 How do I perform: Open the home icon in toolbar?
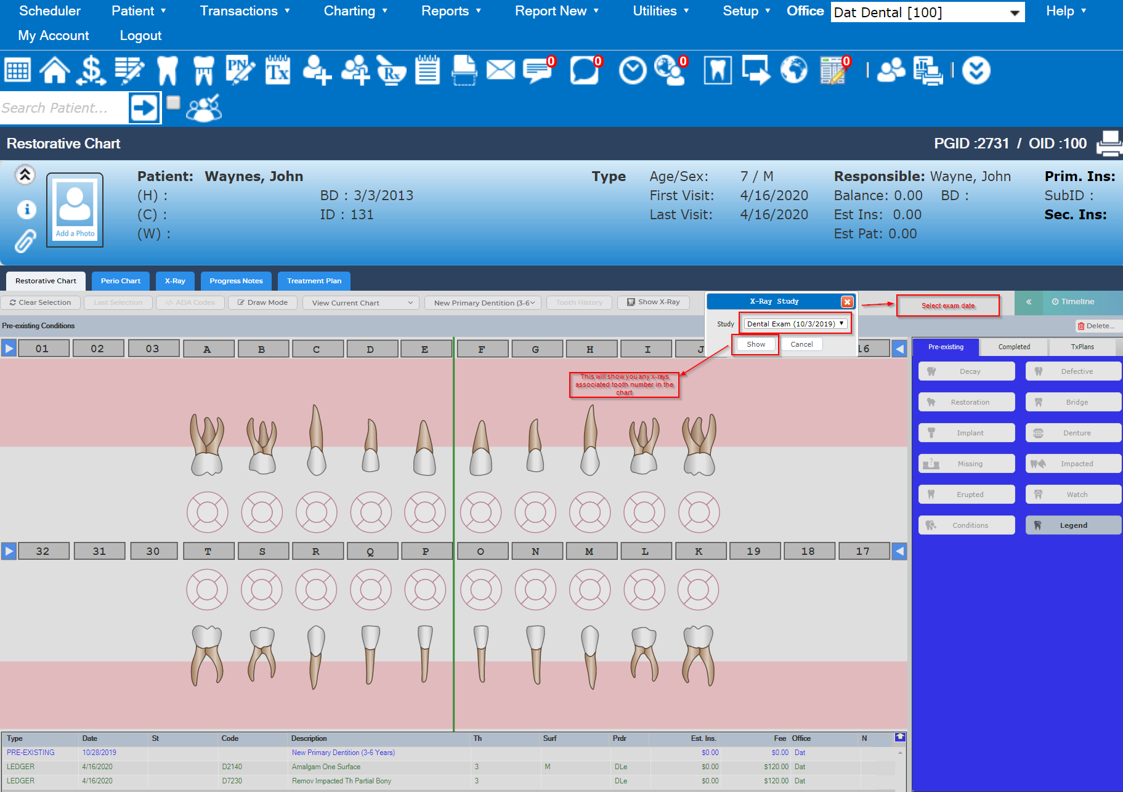55,70
